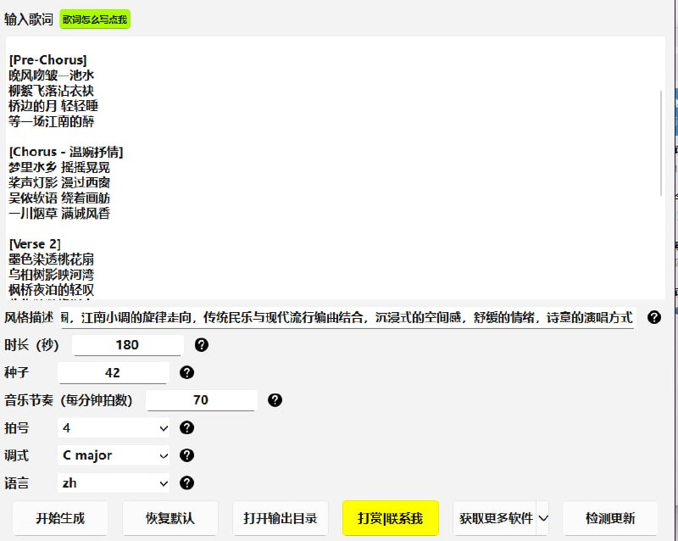Viewport: 678px width, 541px height.
Task: Open the output folder via 打开输出目录
Action: [280, 518]
